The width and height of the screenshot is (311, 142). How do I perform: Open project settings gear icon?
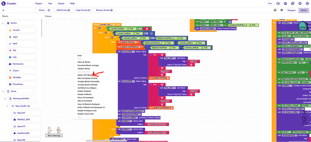282,10
